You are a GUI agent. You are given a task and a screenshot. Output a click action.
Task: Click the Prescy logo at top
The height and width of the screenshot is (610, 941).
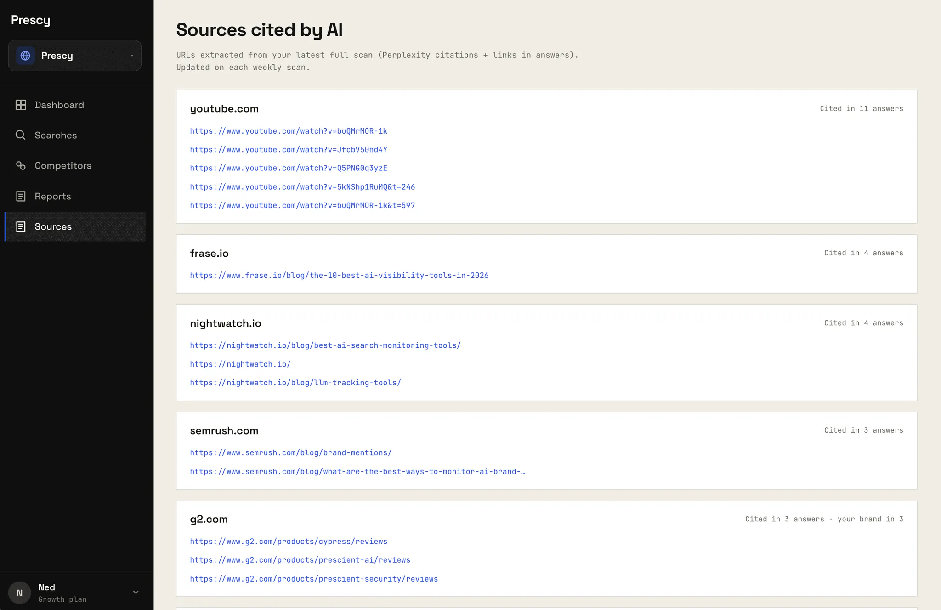[31, 20]
